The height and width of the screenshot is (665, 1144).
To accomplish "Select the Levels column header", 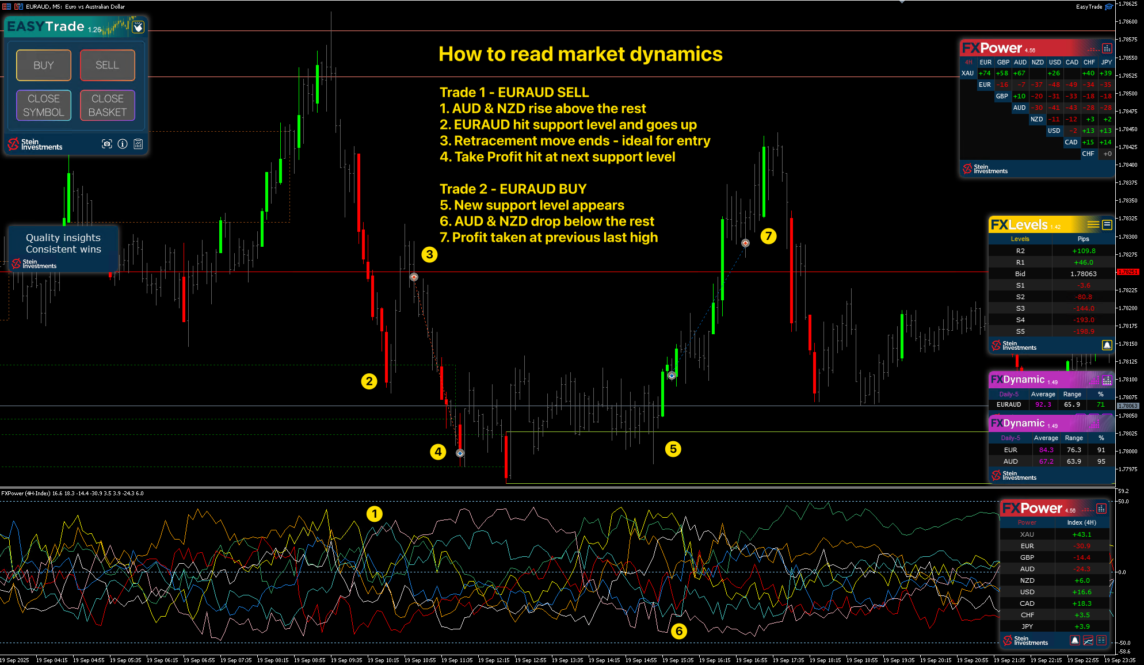I will [x=1020, y=239].
